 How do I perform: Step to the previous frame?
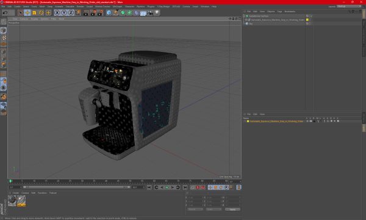162,187
